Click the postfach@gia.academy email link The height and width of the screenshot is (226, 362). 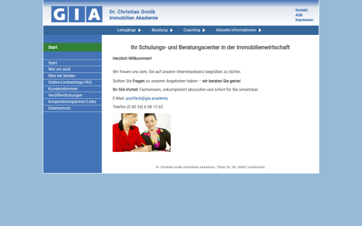(x=147, y=98)
